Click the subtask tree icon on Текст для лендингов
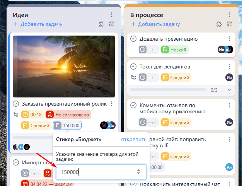Screen dimensions: 242x186 coord(134,77)
